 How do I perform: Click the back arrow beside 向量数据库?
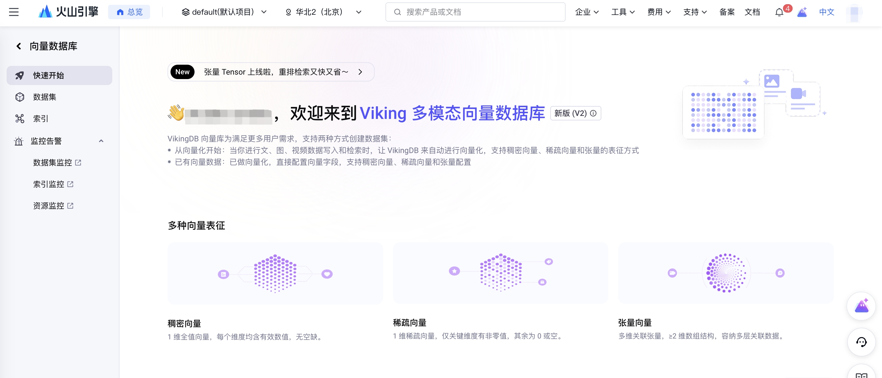pyautogui.click(x=19, y=46)
